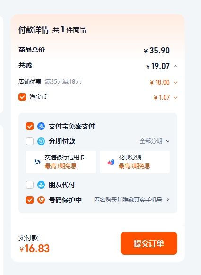The height and width of the screenshot is (275, 201).
Task: Click the installment payment circular icon
Action: 41,141
